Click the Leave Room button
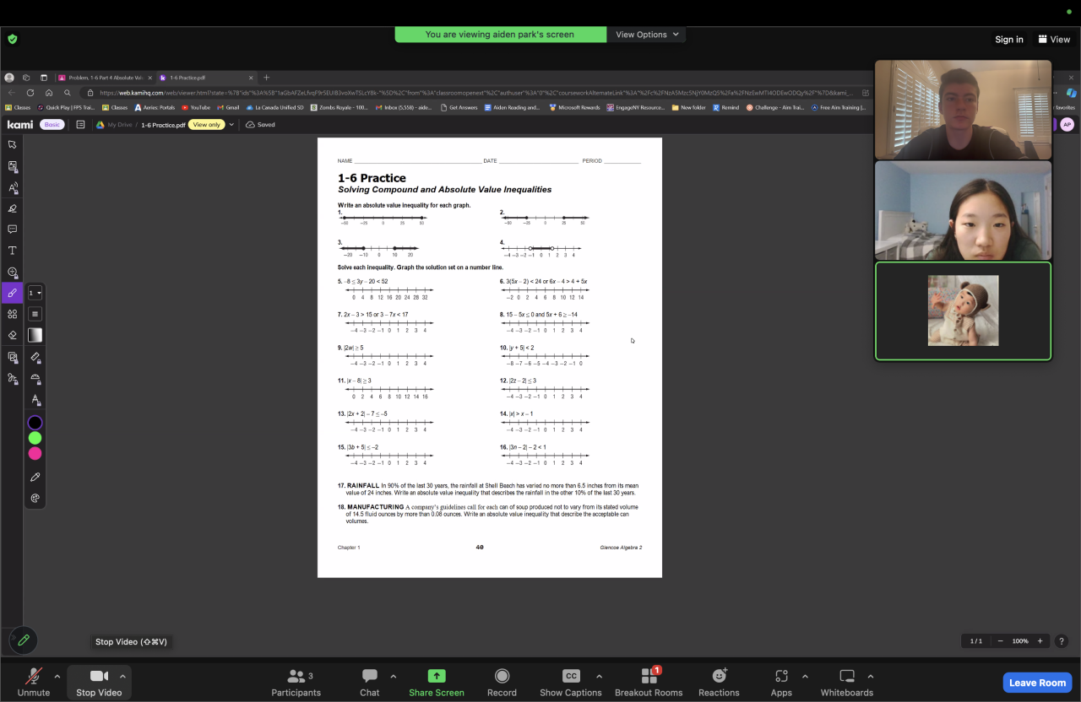The image size is (1081, 702). [1037, 683]
